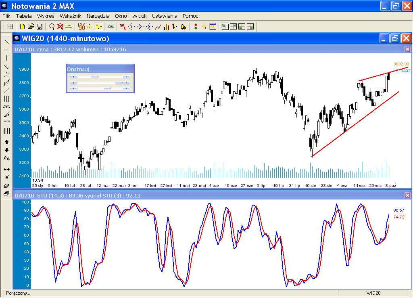Click the bottom Dostosuj slider thumb
Viewport: 413px width, 298px height.
point(107,88)
